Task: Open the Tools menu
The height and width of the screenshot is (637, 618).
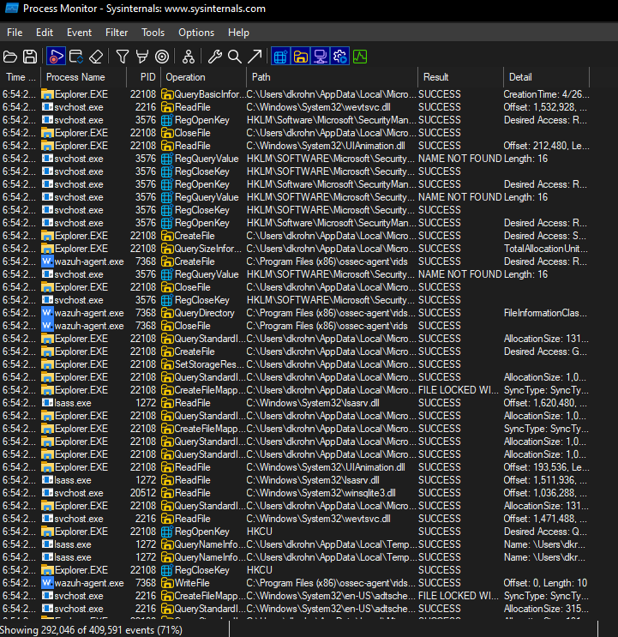Action: coord(153,33)
